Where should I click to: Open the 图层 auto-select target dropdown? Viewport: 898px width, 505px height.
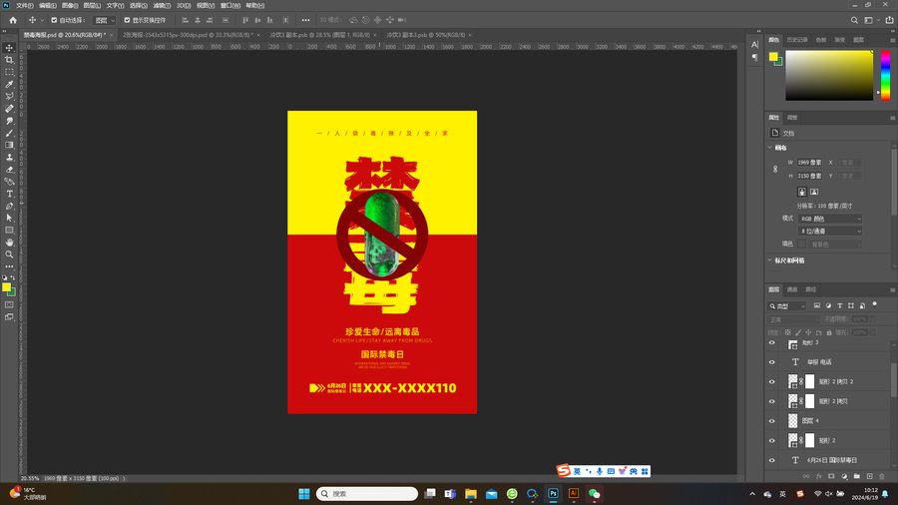(104, 20)
